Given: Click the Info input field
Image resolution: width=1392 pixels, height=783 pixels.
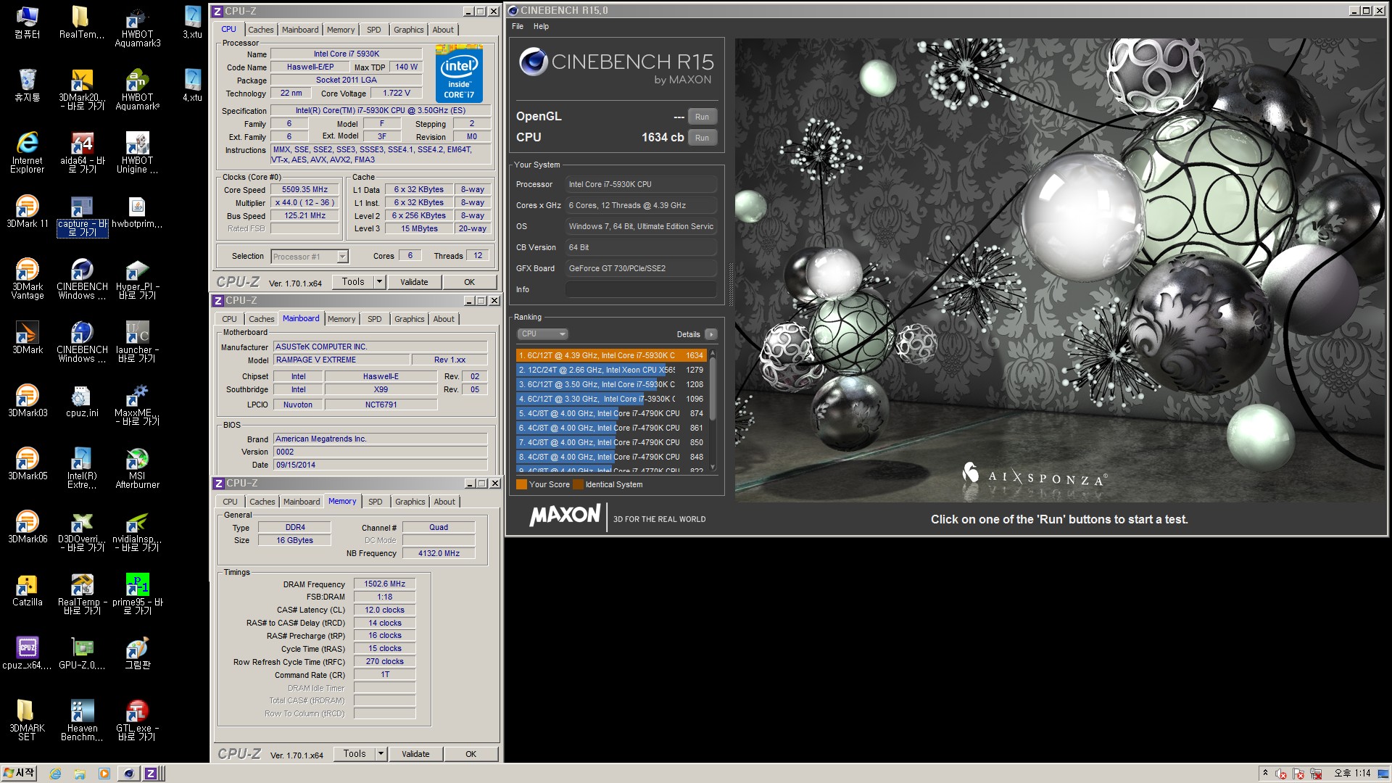Looking at the screenshot, I should 641,289.
